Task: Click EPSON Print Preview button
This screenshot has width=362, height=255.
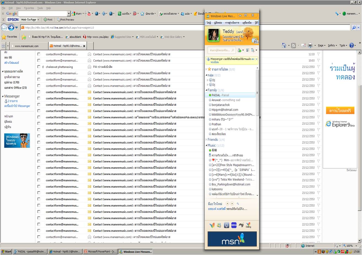Action: click(66, 20)
